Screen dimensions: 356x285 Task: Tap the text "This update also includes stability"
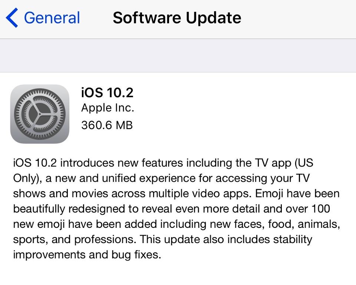[x=226, y=239]
